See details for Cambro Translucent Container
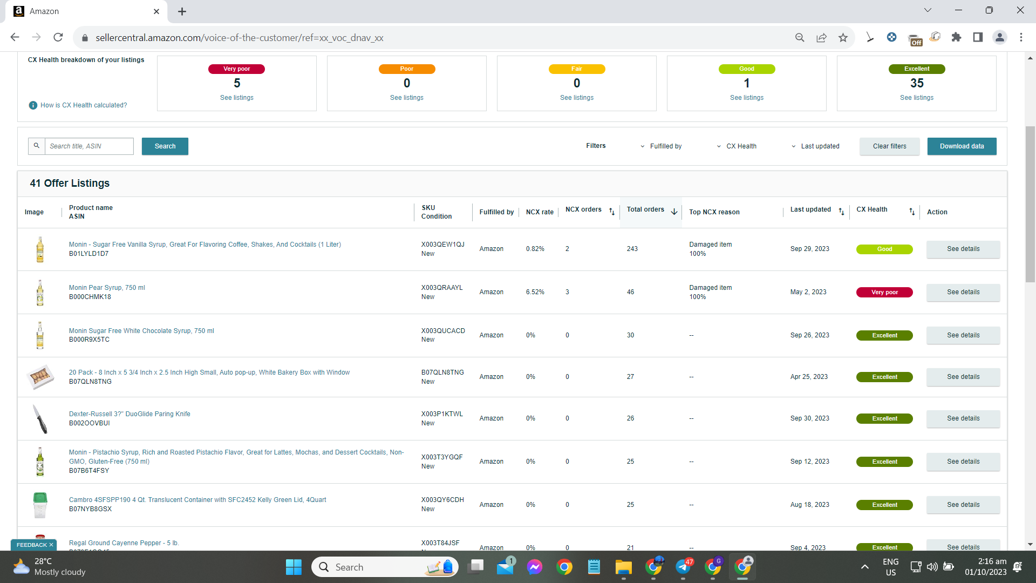Viewport: 1036px width, 583px height. (963, 505)
